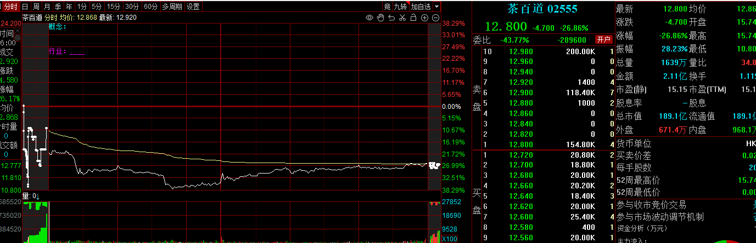Click the 开户 open account button
The width and height of the screenshot is (756, 243).
point(604,39)
